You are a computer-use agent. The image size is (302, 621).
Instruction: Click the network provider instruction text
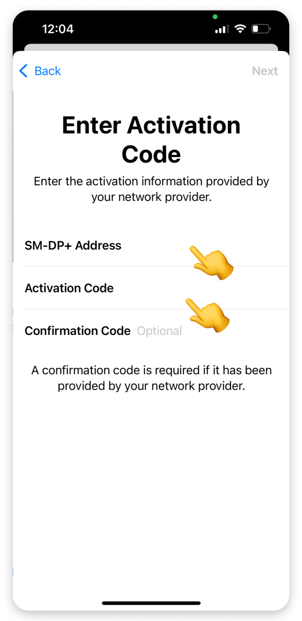pyautogui.click(x=152, y=189)
